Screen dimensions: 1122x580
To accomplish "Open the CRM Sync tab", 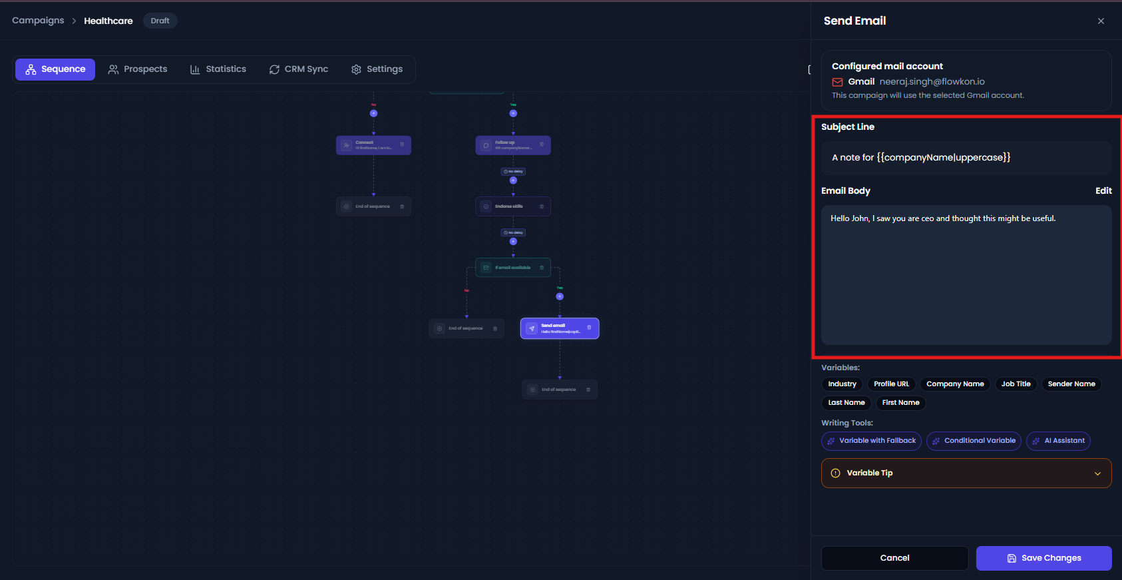I will 299,69.
